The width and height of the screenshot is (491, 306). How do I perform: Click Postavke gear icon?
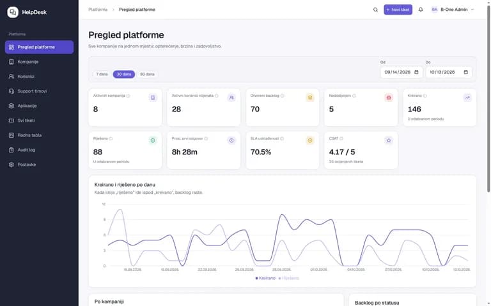click(x=12, y=164)
